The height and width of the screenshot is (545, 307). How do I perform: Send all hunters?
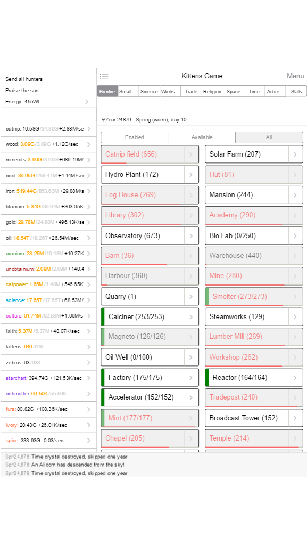pos(48,79)
